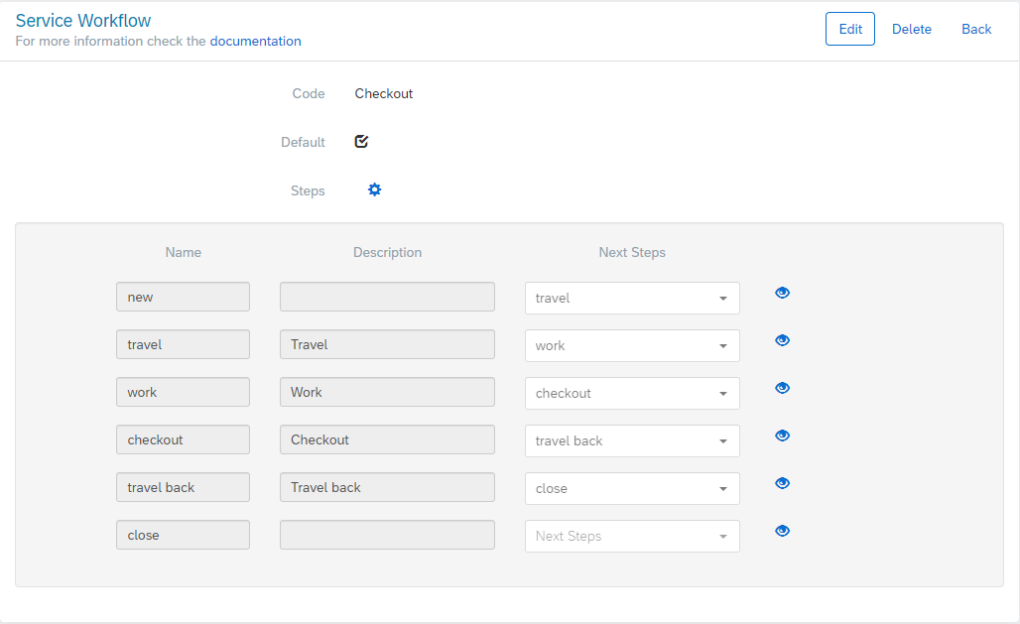Click the description field containing Travel
The width and height of the screenshot is (1020, 624).
(387, 344)
